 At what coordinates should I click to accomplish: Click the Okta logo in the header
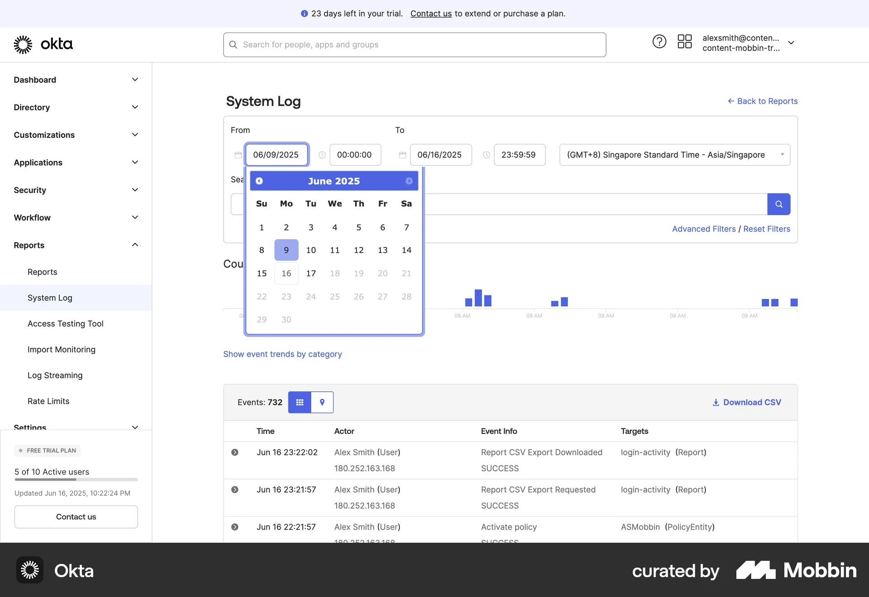click(43, 44)
